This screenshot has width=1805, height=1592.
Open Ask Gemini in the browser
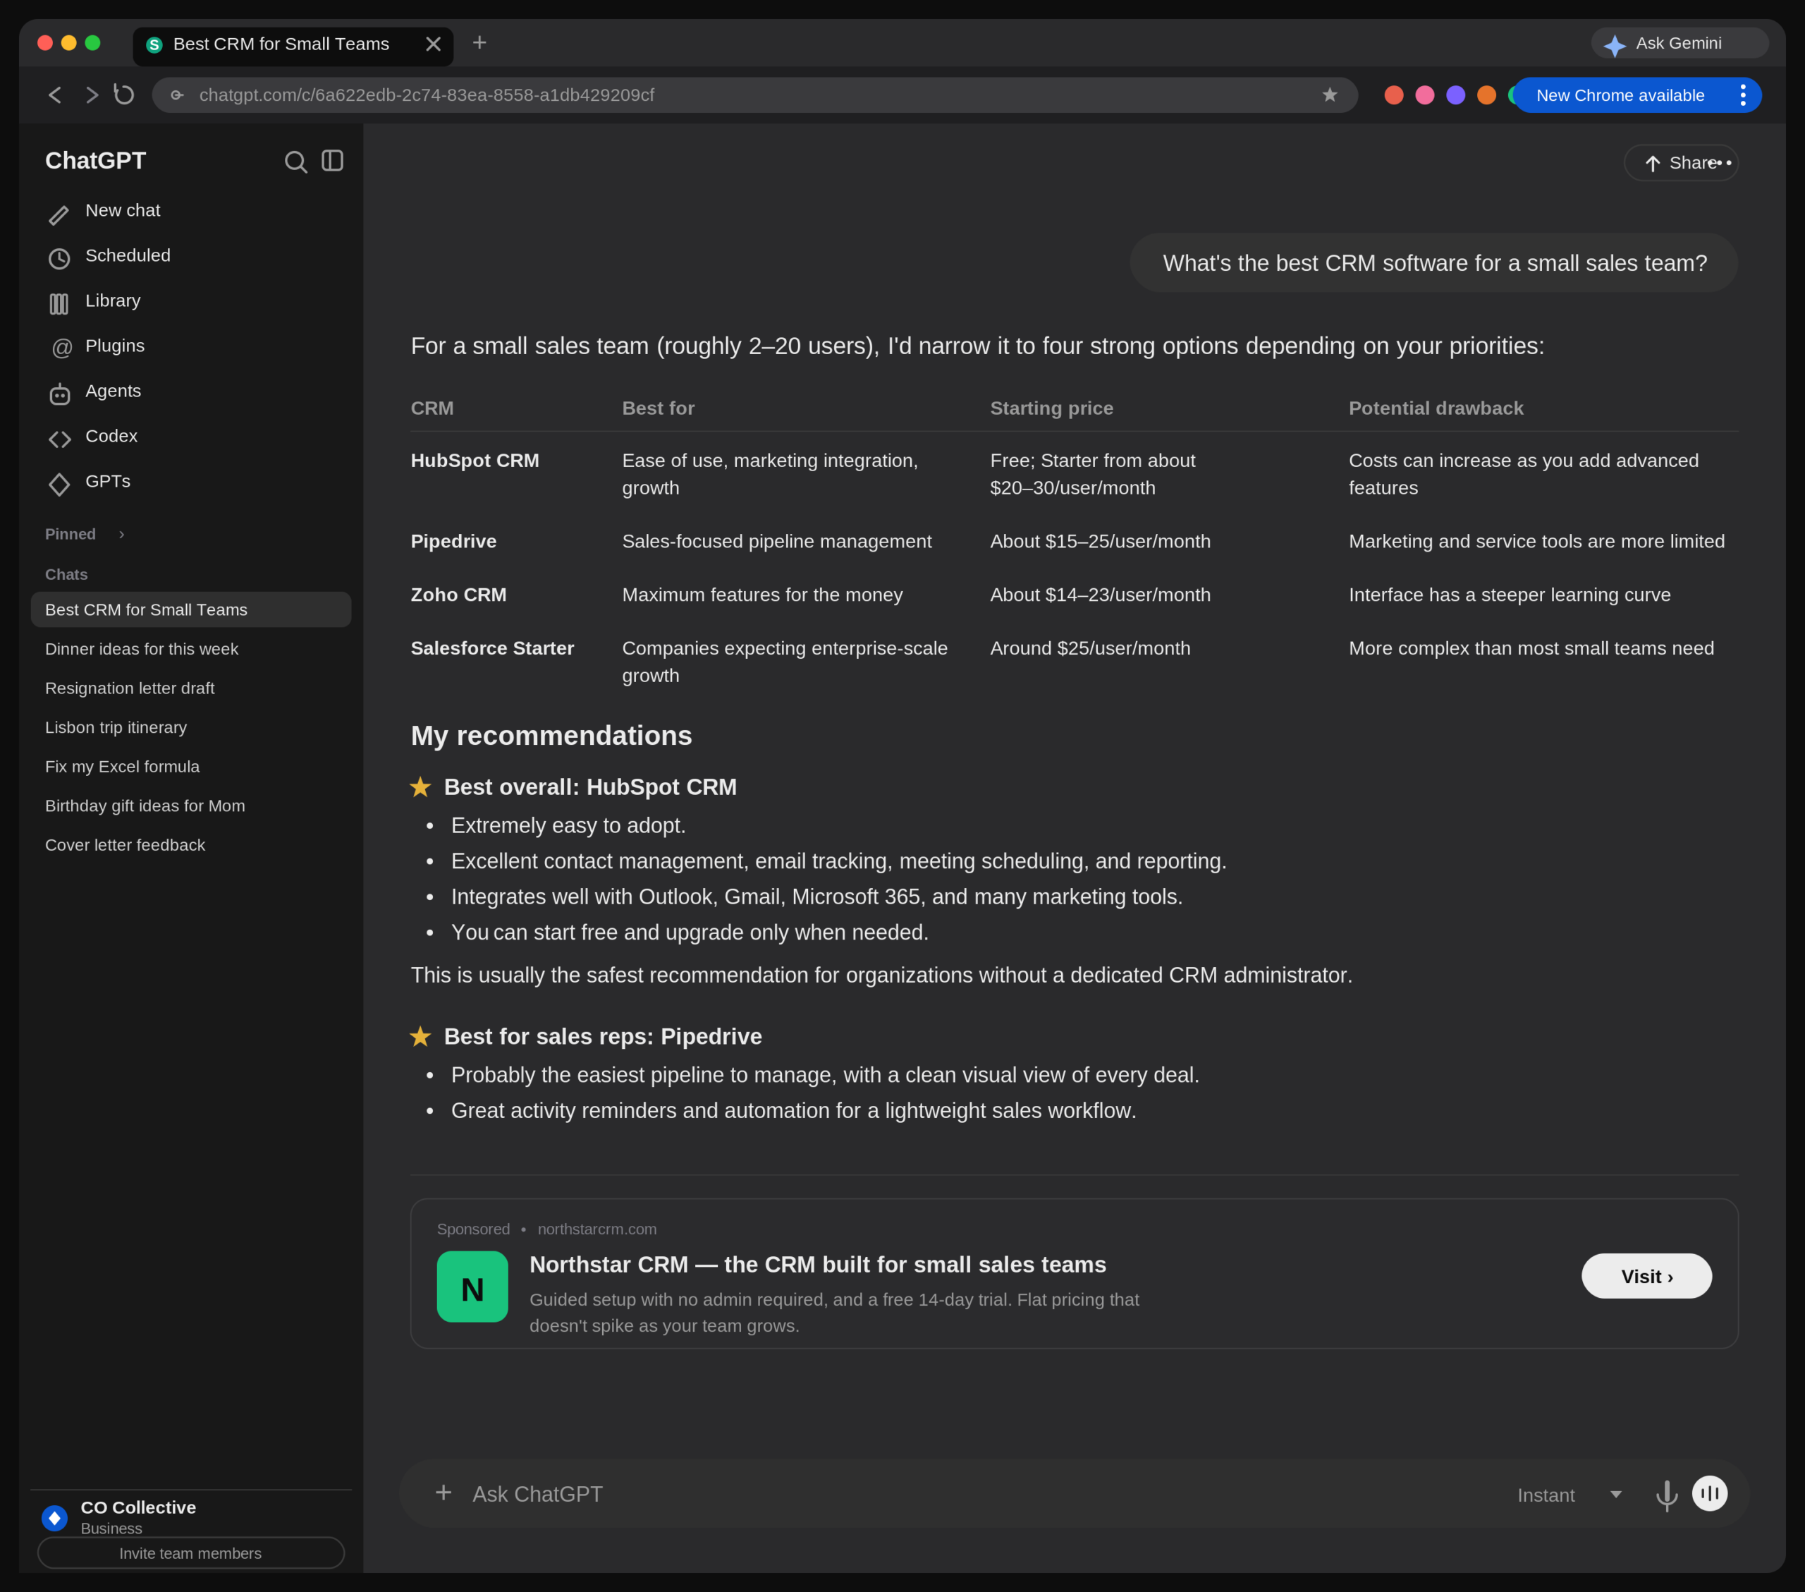[1679, 43]
